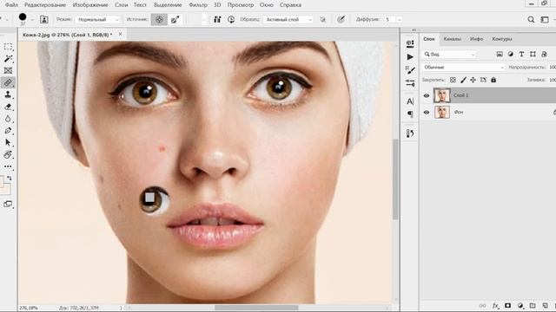Open the Properties panel icon
Screen dimensions: 556x312
click(x=410, y=43)
